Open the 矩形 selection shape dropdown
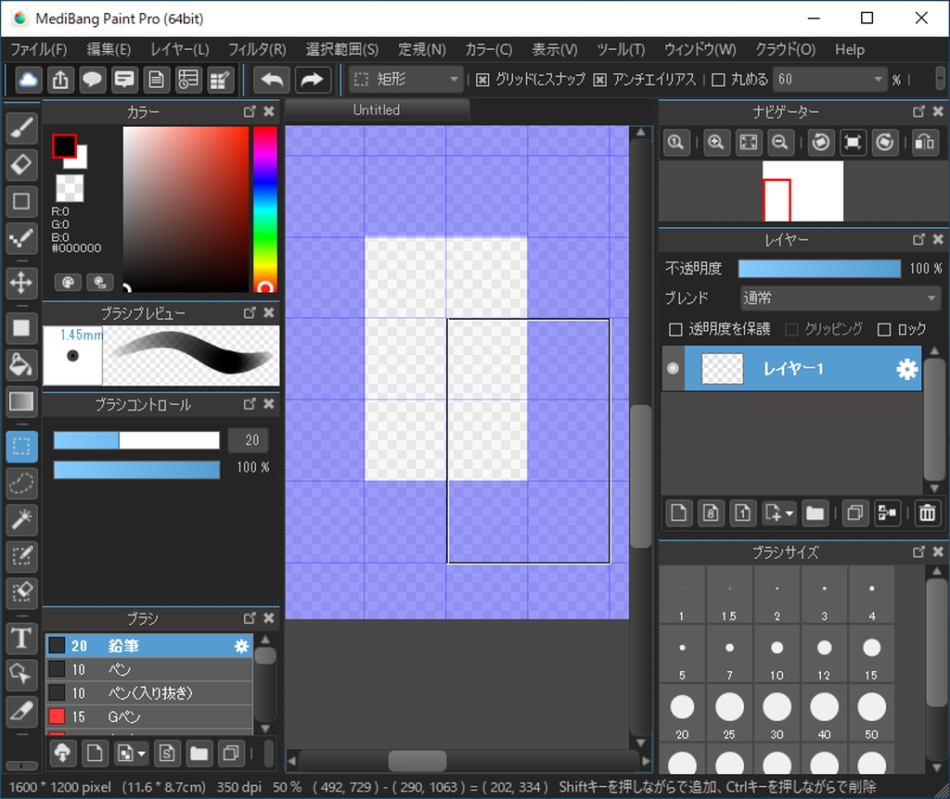950x799 pixels. 406,80
